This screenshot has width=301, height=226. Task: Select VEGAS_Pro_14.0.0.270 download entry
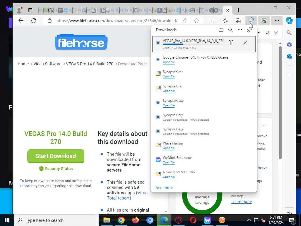[204, 44]
